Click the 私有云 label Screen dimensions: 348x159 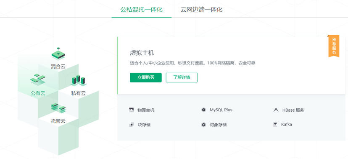(x=78, y=93)
